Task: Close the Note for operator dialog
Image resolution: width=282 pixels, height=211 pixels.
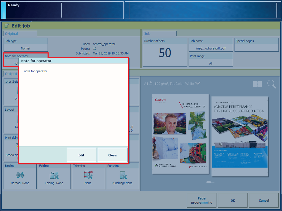Action: [112, 155]
